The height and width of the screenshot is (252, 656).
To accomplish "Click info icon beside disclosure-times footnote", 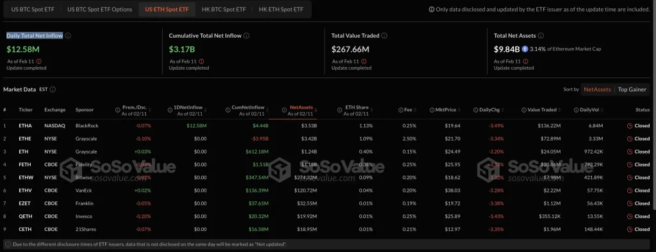I will (8, 244).
